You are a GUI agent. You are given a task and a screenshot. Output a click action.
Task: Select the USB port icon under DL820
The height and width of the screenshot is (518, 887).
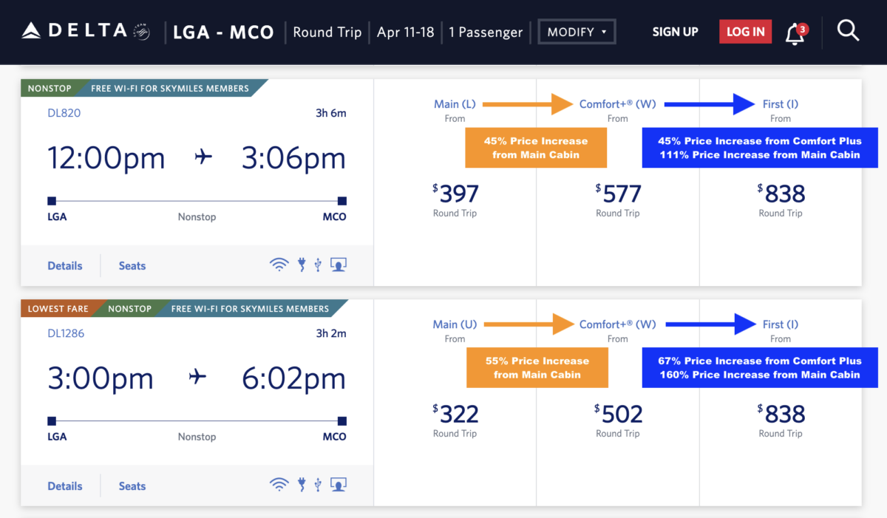click(318, 264)
